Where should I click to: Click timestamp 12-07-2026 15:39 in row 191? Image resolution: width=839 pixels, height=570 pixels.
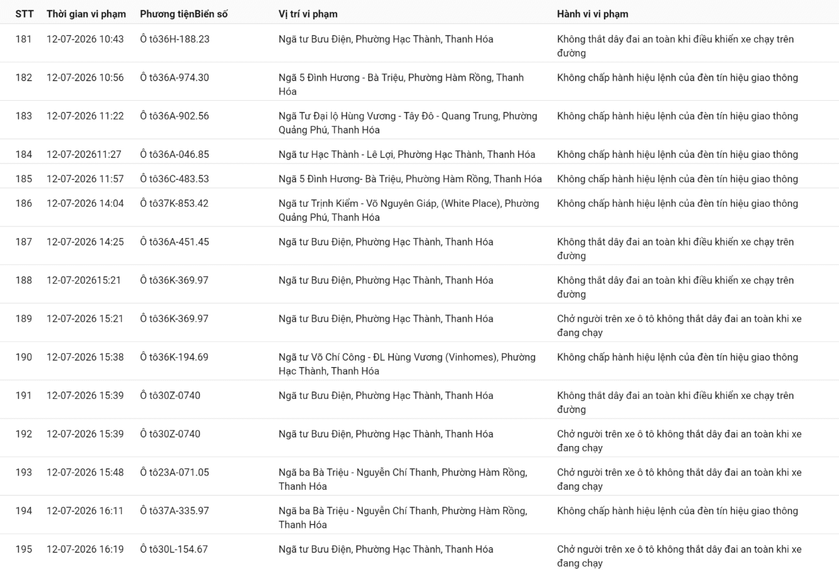point(85,395)
